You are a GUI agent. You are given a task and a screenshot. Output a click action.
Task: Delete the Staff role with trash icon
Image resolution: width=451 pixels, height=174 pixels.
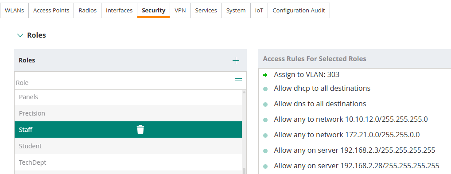(x=140, y=129)
